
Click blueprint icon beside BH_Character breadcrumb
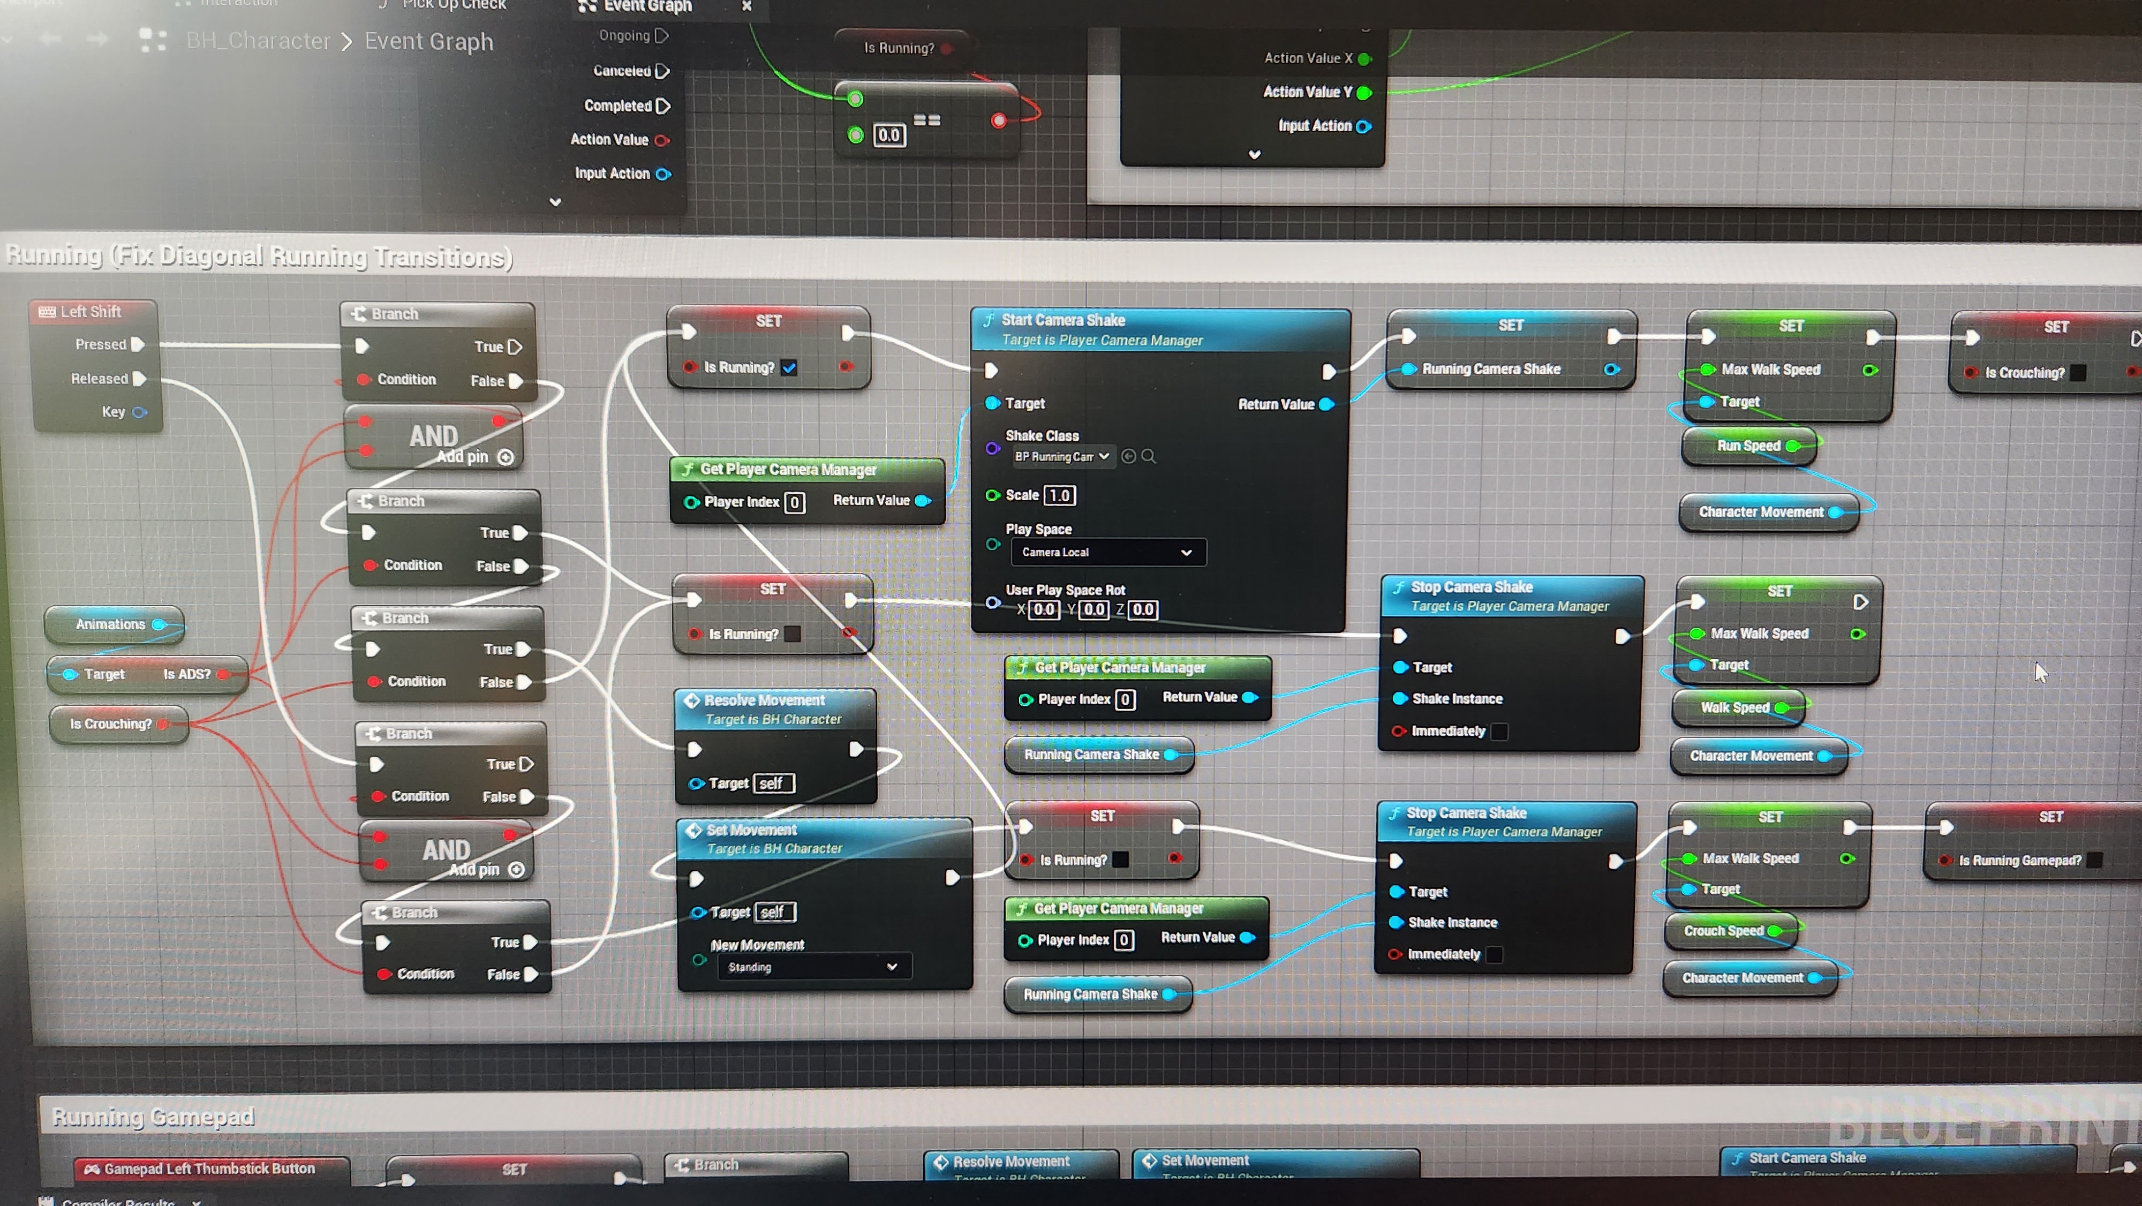153,40
